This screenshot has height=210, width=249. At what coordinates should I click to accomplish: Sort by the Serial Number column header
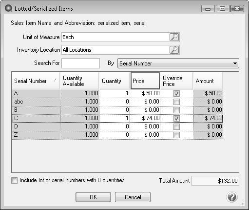click(x=36, y=81)
